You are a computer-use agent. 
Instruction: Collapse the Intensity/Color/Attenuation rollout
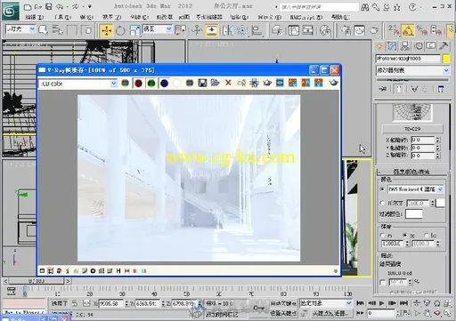click(x=411, y=172)
